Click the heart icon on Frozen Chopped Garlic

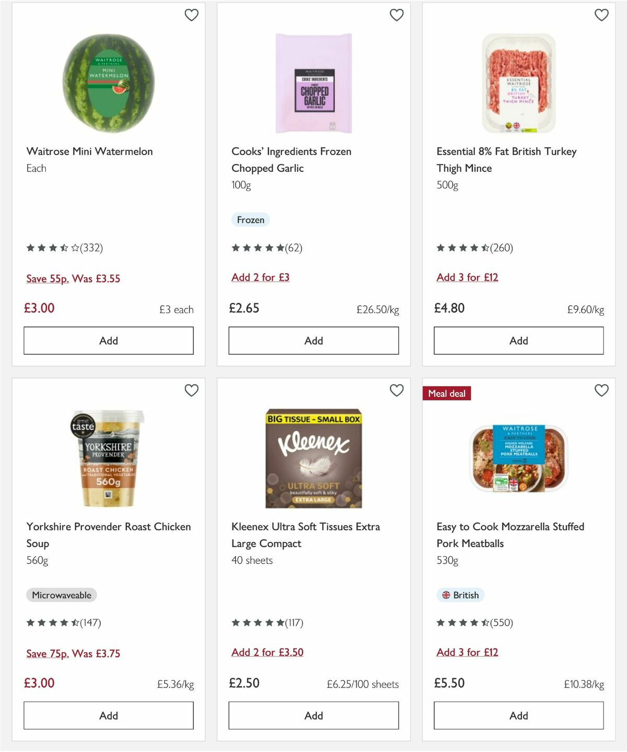397,15
